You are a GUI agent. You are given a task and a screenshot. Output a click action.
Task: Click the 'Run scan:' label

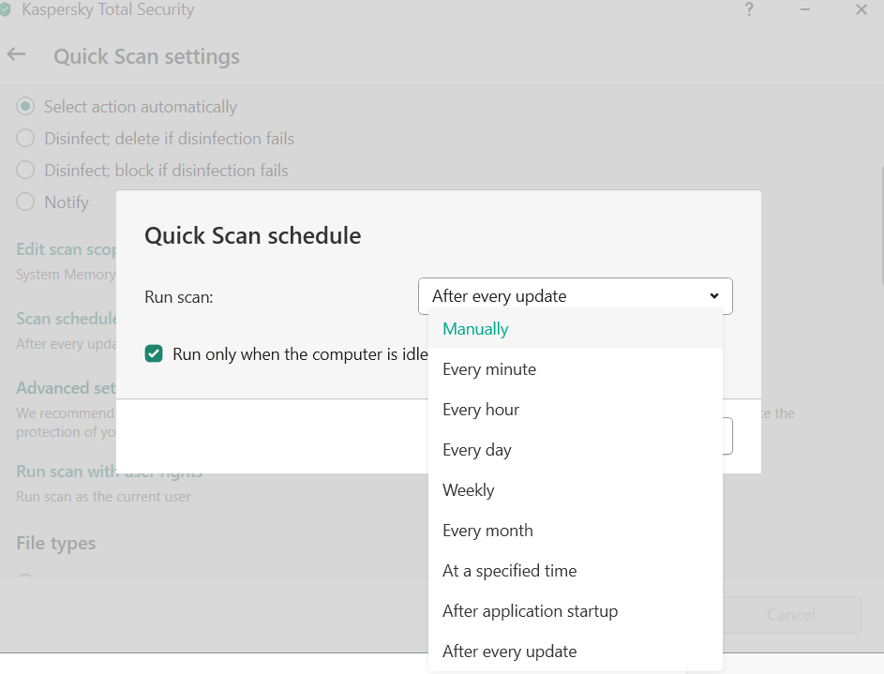pyautogui.click(x=179, y=297)
